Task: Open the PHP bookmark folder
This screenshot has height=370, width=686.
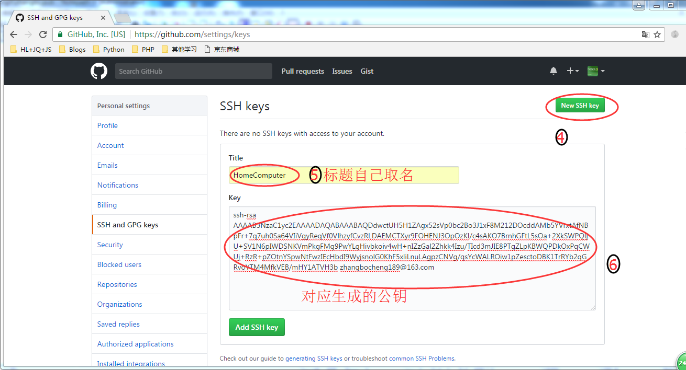Action: pos(143,50)
